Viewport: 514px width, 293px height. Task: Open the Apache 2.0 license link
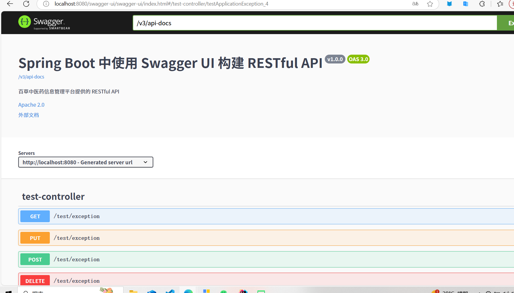31,105
